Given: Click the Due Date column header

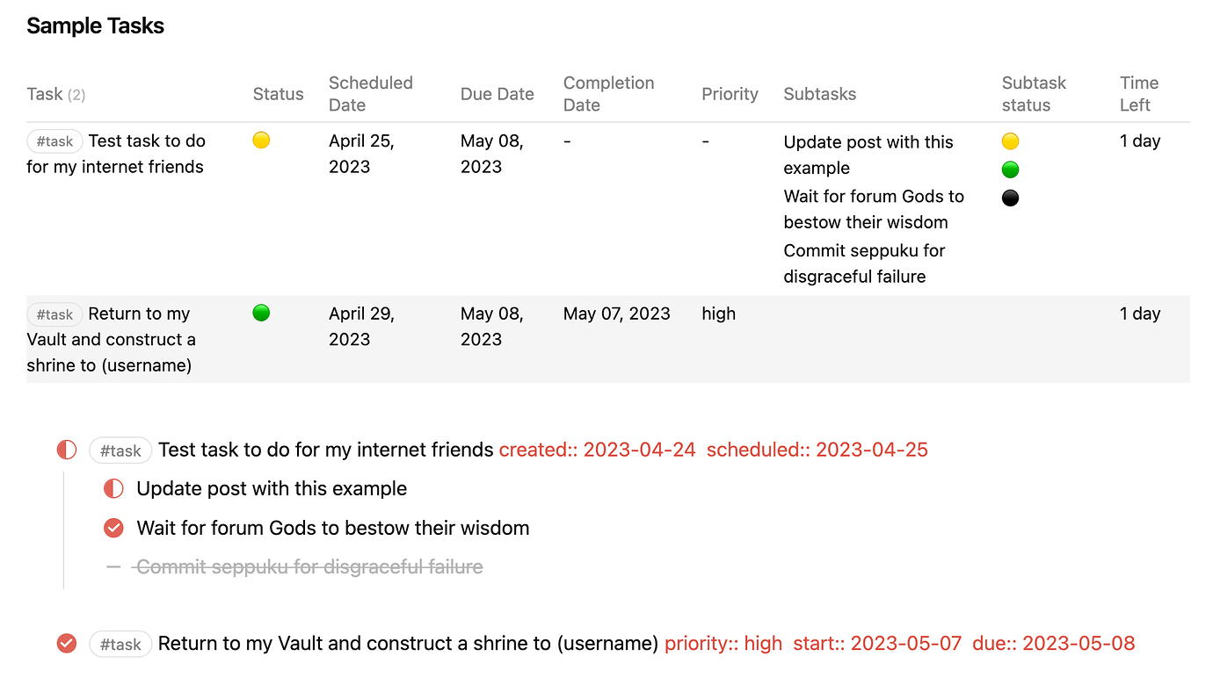Looking at the screenshot, I should coord(497,94).
